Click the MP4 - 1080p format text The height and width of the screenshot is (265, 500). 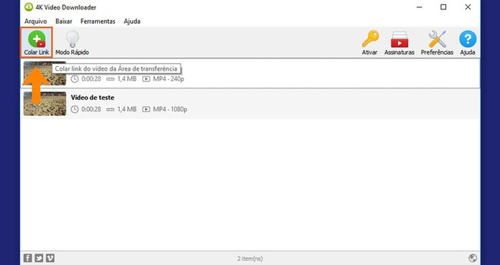[x=170, y=109]
